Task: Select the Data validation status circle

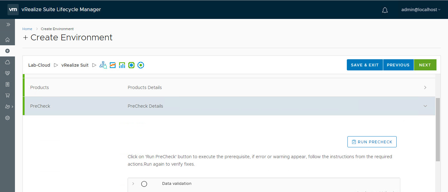Action: [144, 184]
